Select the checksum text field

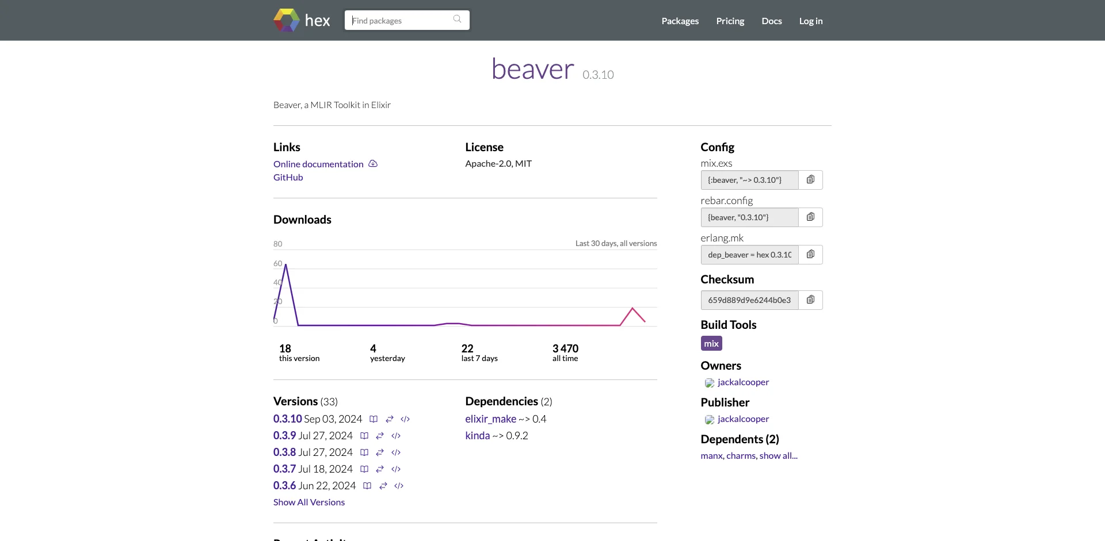tap(749, 300)
